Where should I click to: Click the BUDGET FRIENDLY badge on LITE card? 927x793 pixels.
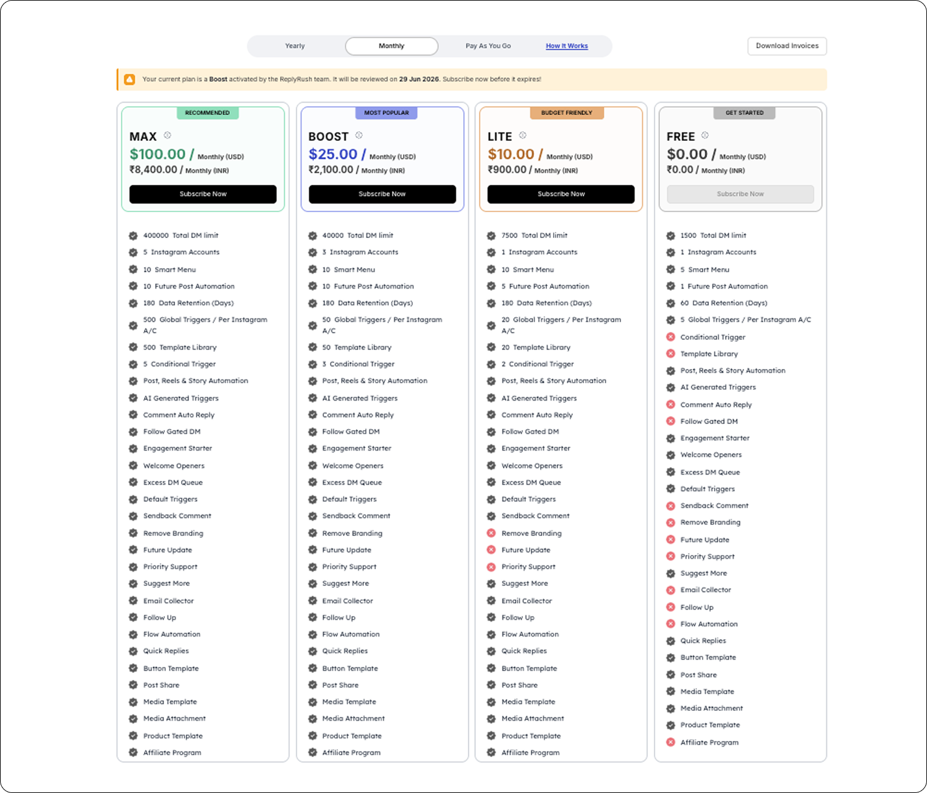(567, 112)
